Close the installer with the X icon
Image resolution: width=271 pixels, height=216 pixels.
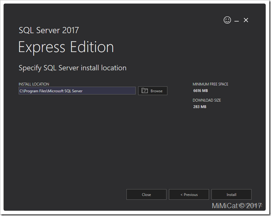tap(246, 20)
